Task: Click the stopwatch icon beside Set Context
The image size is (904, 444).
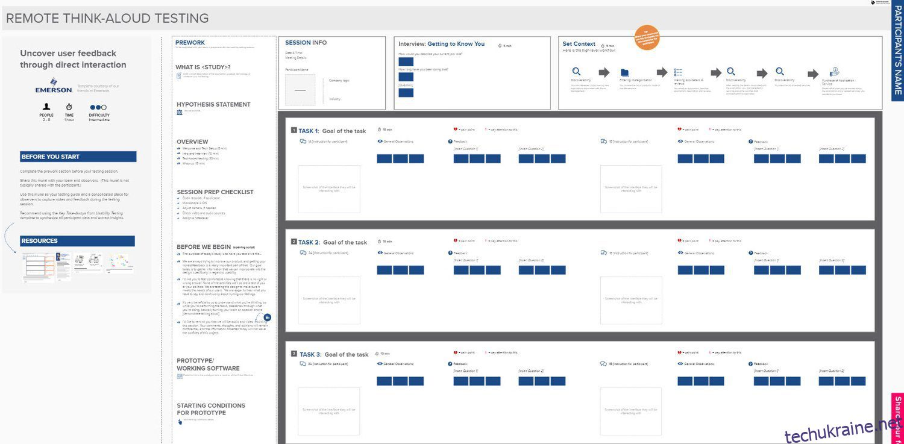Action: point(603,46)
